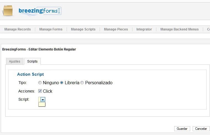The image size is (210, 135).
Task: Click the 'Tipo:' label
Action: tap(23, 83)
